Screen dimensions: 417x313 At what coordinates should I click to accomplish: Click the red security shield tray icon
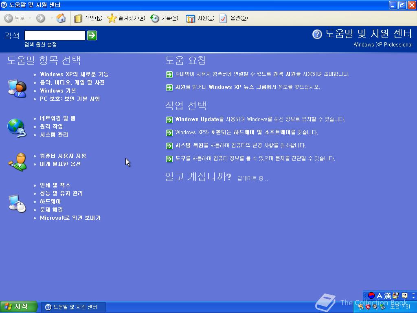[368, 307]
